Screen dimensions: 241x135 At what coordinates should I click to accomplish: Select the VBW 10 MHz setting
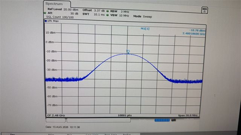(120, 15)
